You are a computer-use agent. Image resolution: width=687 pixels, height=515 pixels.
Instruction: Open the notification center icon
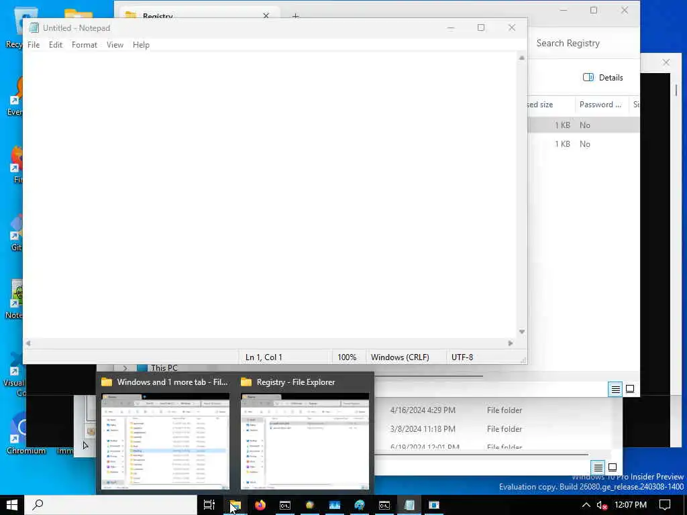665,505
